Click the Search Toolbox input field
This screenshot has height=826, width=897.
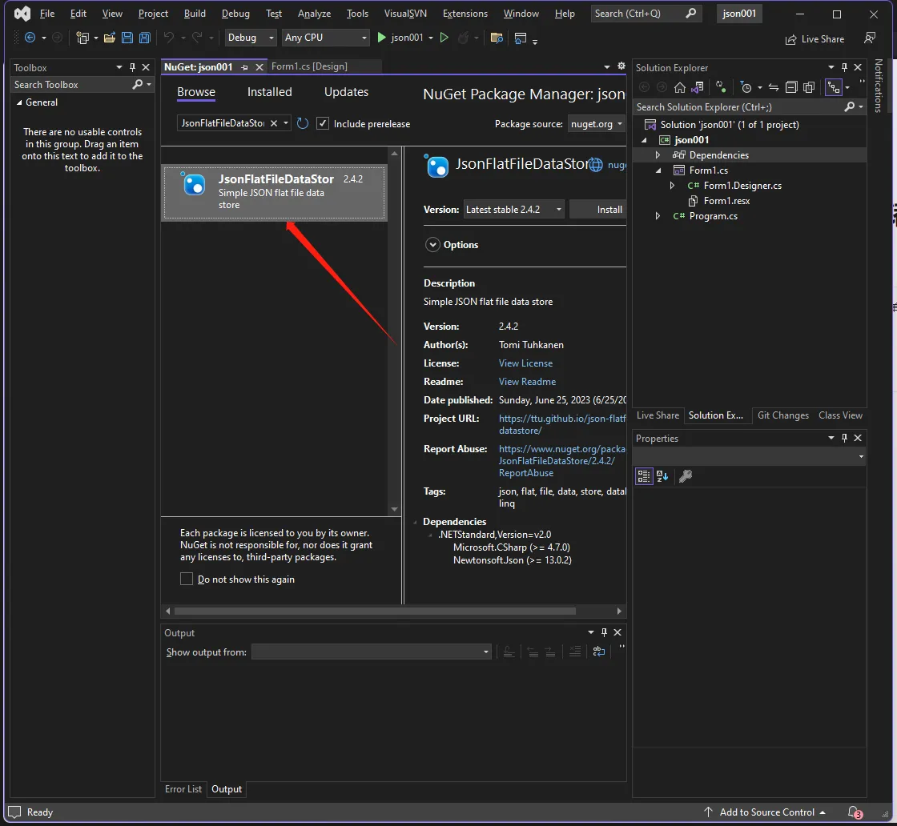tap(71, 85)
